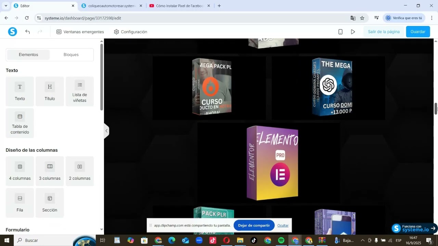Image resolution: width=438 pixels, height=246 pixels.
Task: Switch to the Cómo Instalar Pixel tab
Action: click(180, 6)
